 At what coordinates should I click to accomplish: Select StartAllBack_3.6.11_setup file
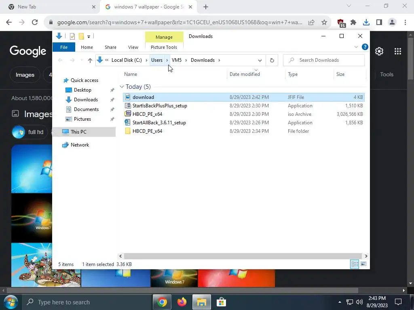point(243,123)
